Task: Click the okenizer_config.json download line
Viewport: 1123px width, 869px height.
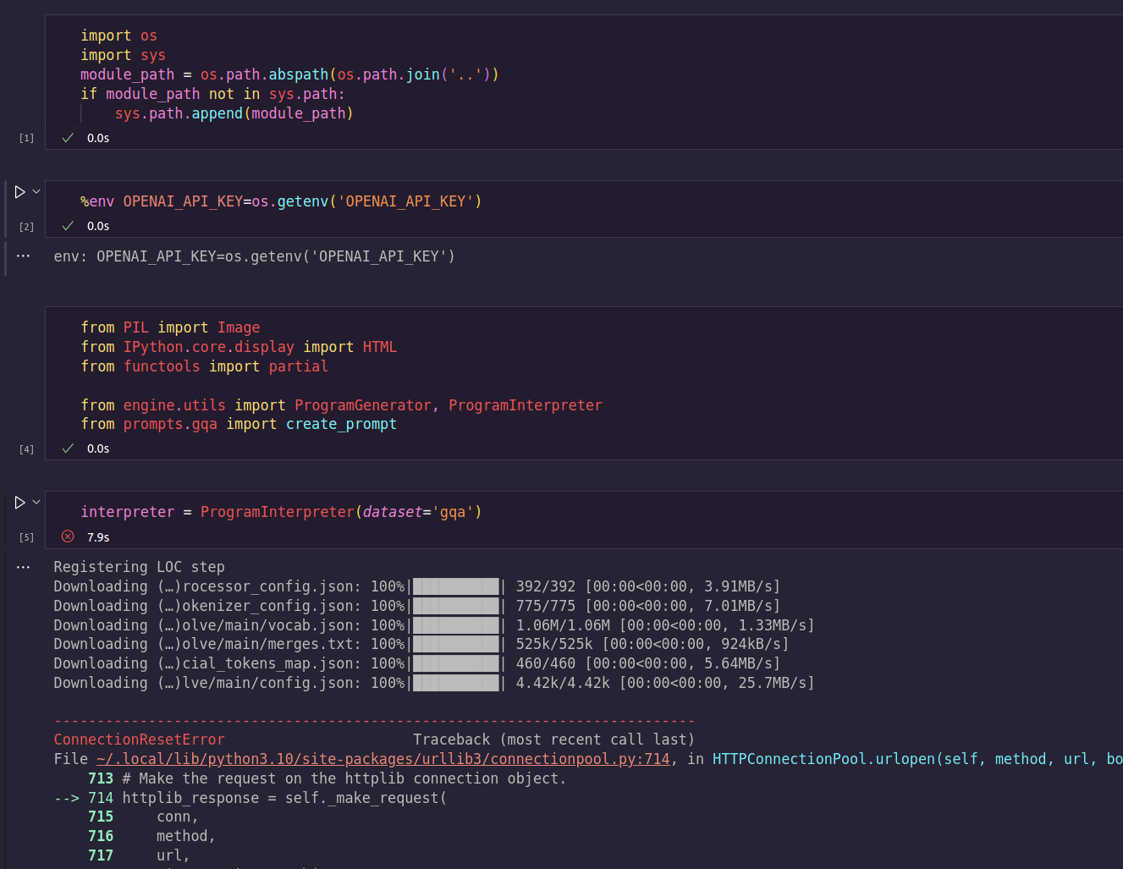Action: point(416,606)
